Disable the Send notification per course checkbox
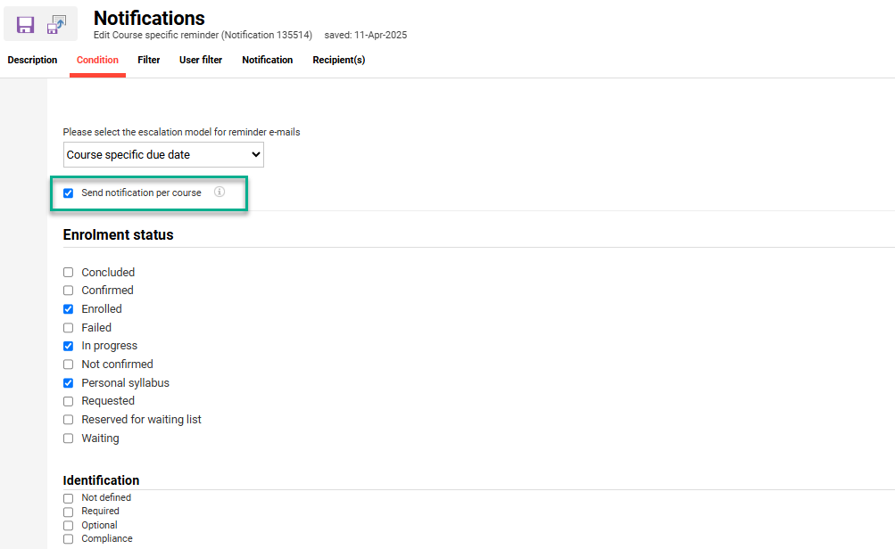The width and height of the screenshot is (895, 549). (68, 192)
